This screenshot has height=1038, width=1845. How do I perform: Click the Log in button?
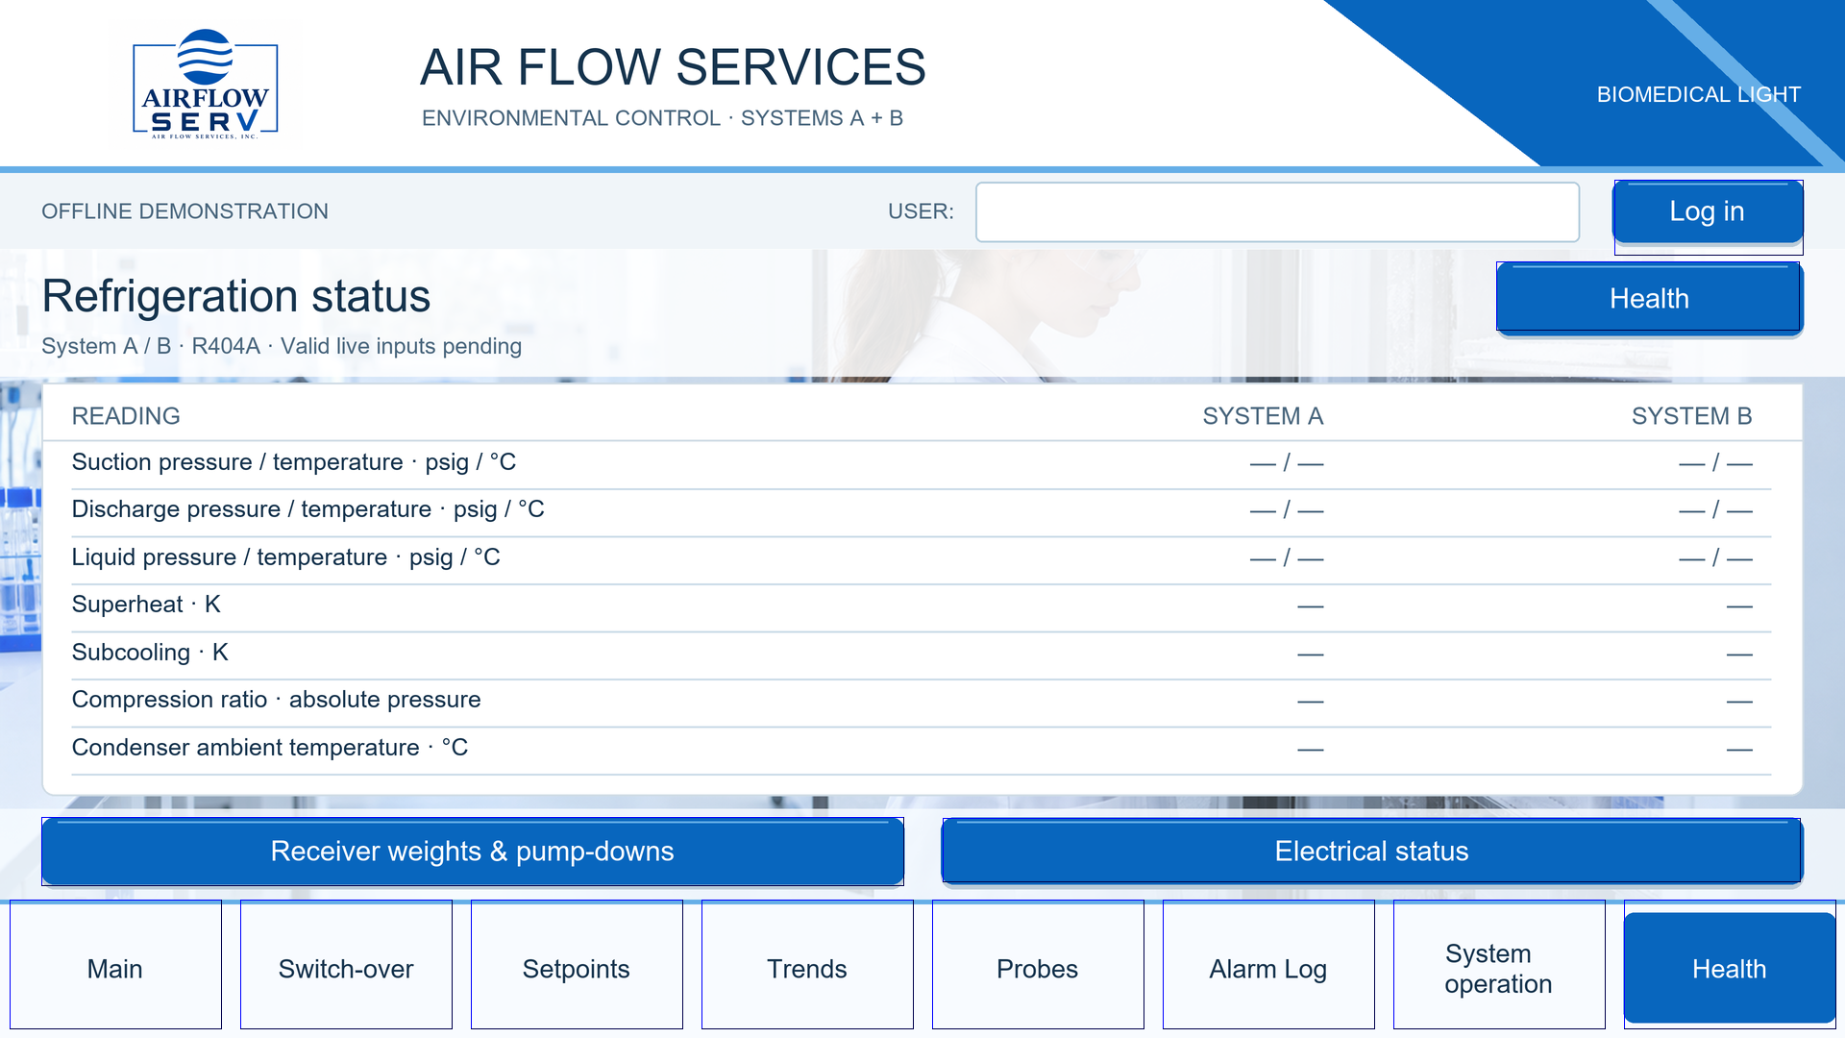point(1708,211)
